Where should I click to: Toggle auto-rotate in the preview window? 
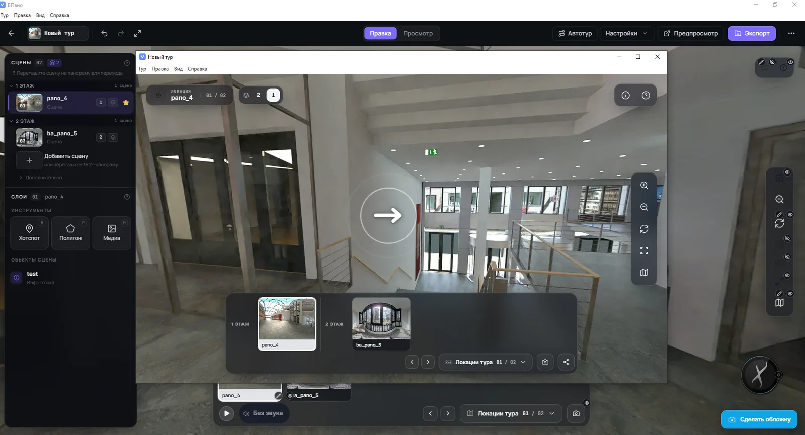click(644, 229)
